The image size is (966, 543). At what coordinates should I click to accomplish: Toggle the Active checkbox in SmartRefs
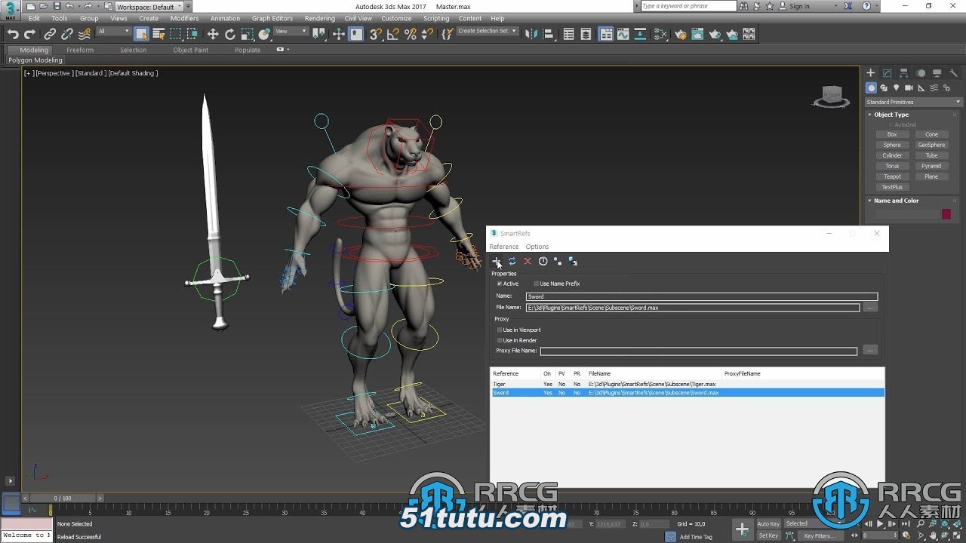pyautogui.click(x=500, y=284)
